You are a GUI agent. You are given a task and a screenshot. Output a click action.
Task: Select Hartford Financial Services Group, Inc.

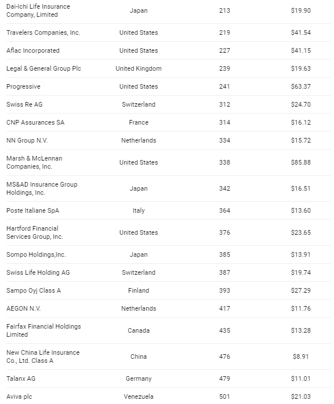(35, 232)
